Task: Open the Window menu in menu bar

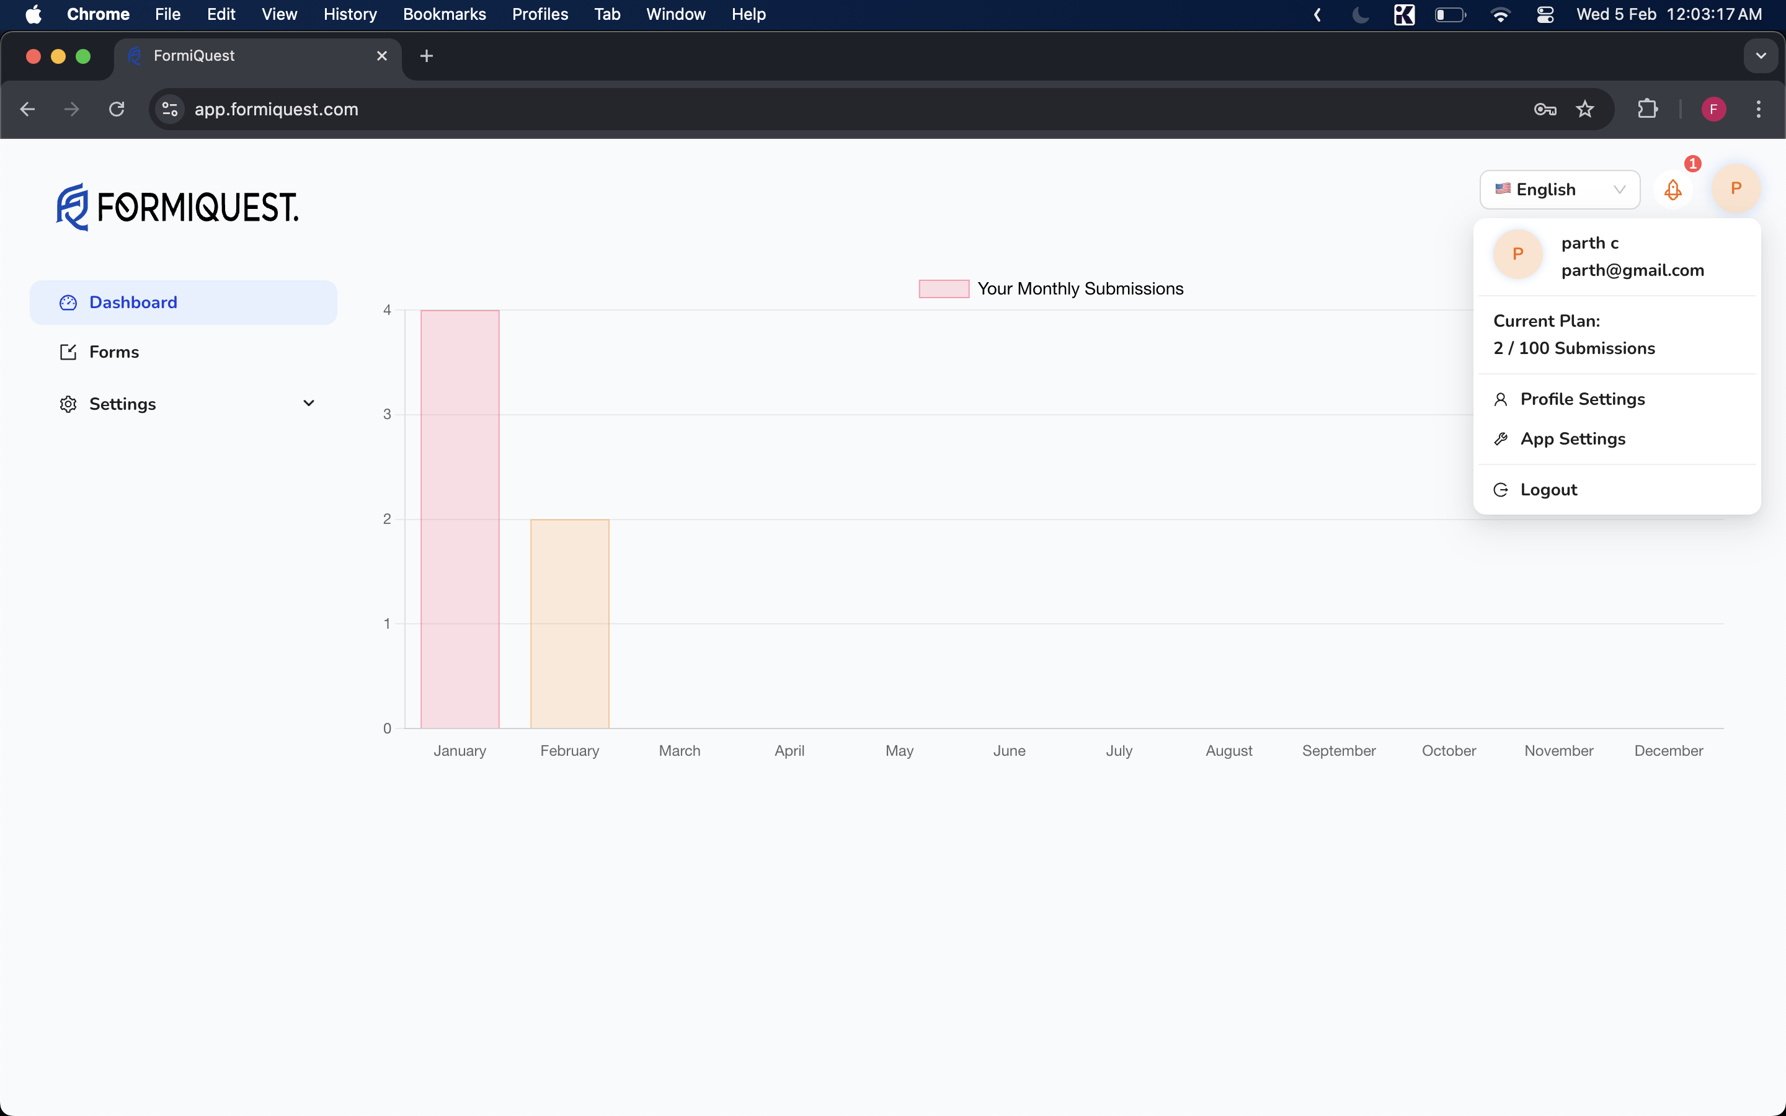Action: [675, 14]
